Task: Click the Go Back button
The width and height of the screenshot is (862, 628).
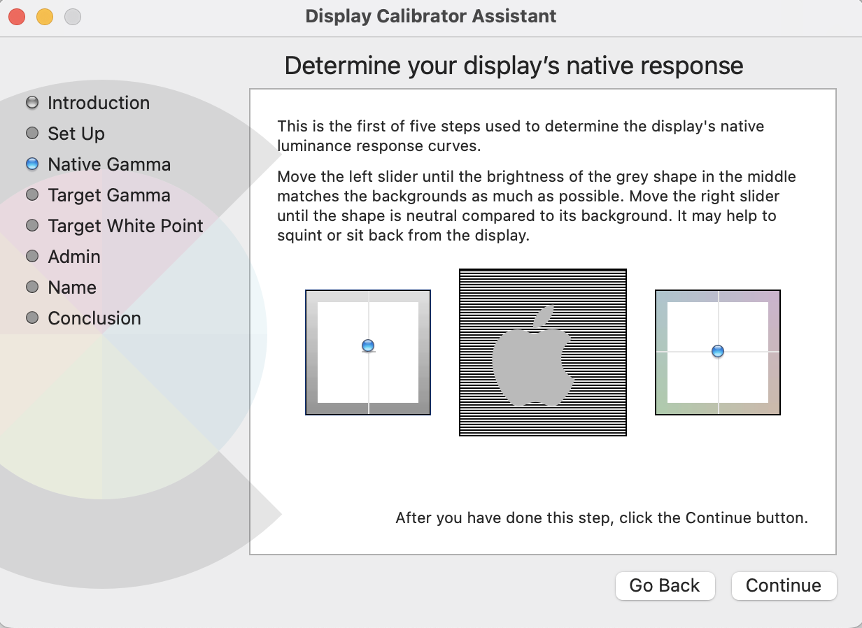Action: 665,585
